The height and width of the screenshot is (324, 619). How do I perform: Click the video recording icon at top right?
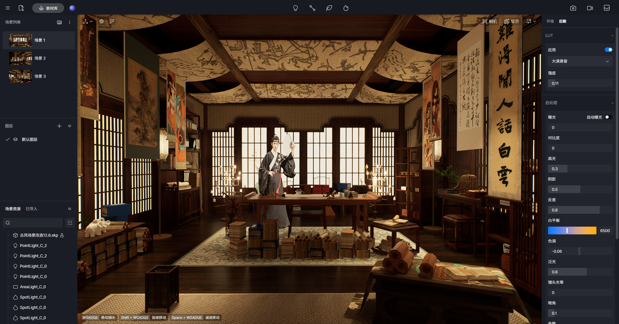[590, 8]
